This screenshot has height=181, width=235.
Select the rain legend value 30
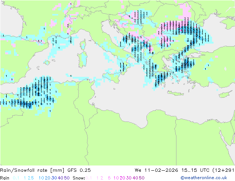(54, 178)
